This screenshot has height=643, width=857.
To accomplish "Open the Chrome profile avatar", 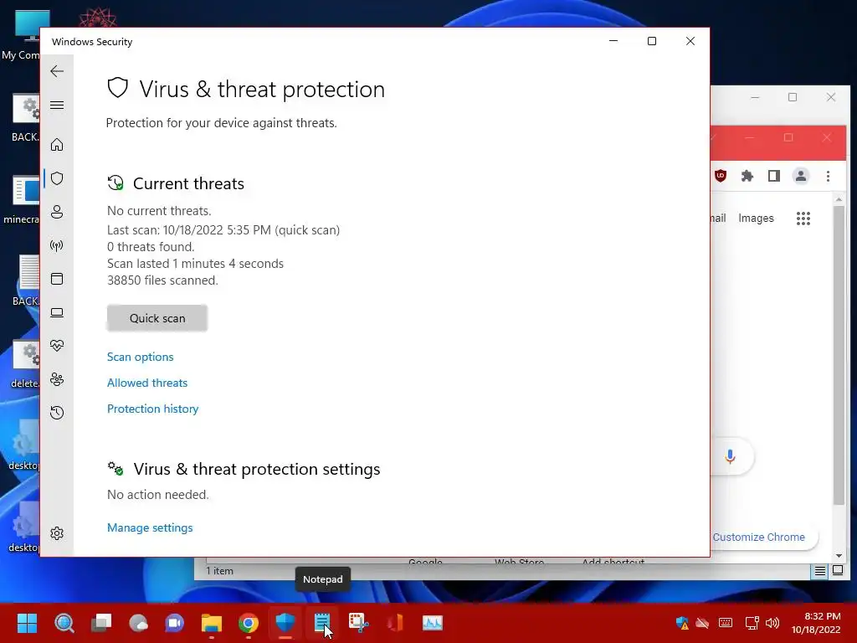I will coord(801,176).
